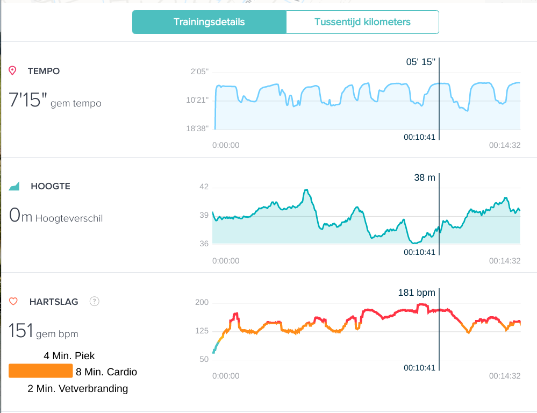Click the 00:10:41 marker on elevation chart
Viewport: 537px width, 413px height.
coord(419,252)
